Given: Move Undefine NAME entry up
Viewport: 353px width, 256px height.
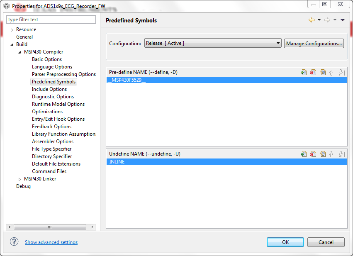Looking at the screenshot, I should tap(331, 154).
